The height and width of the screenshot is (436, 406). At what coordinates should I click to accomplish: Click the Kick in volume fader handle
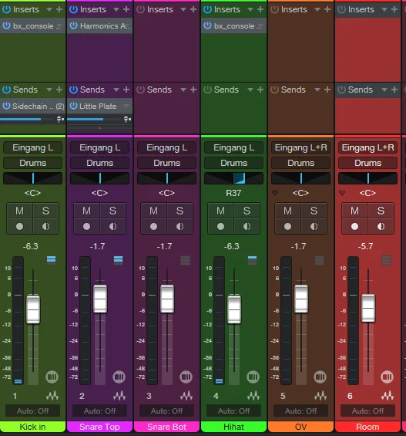[x=33, y=309]
